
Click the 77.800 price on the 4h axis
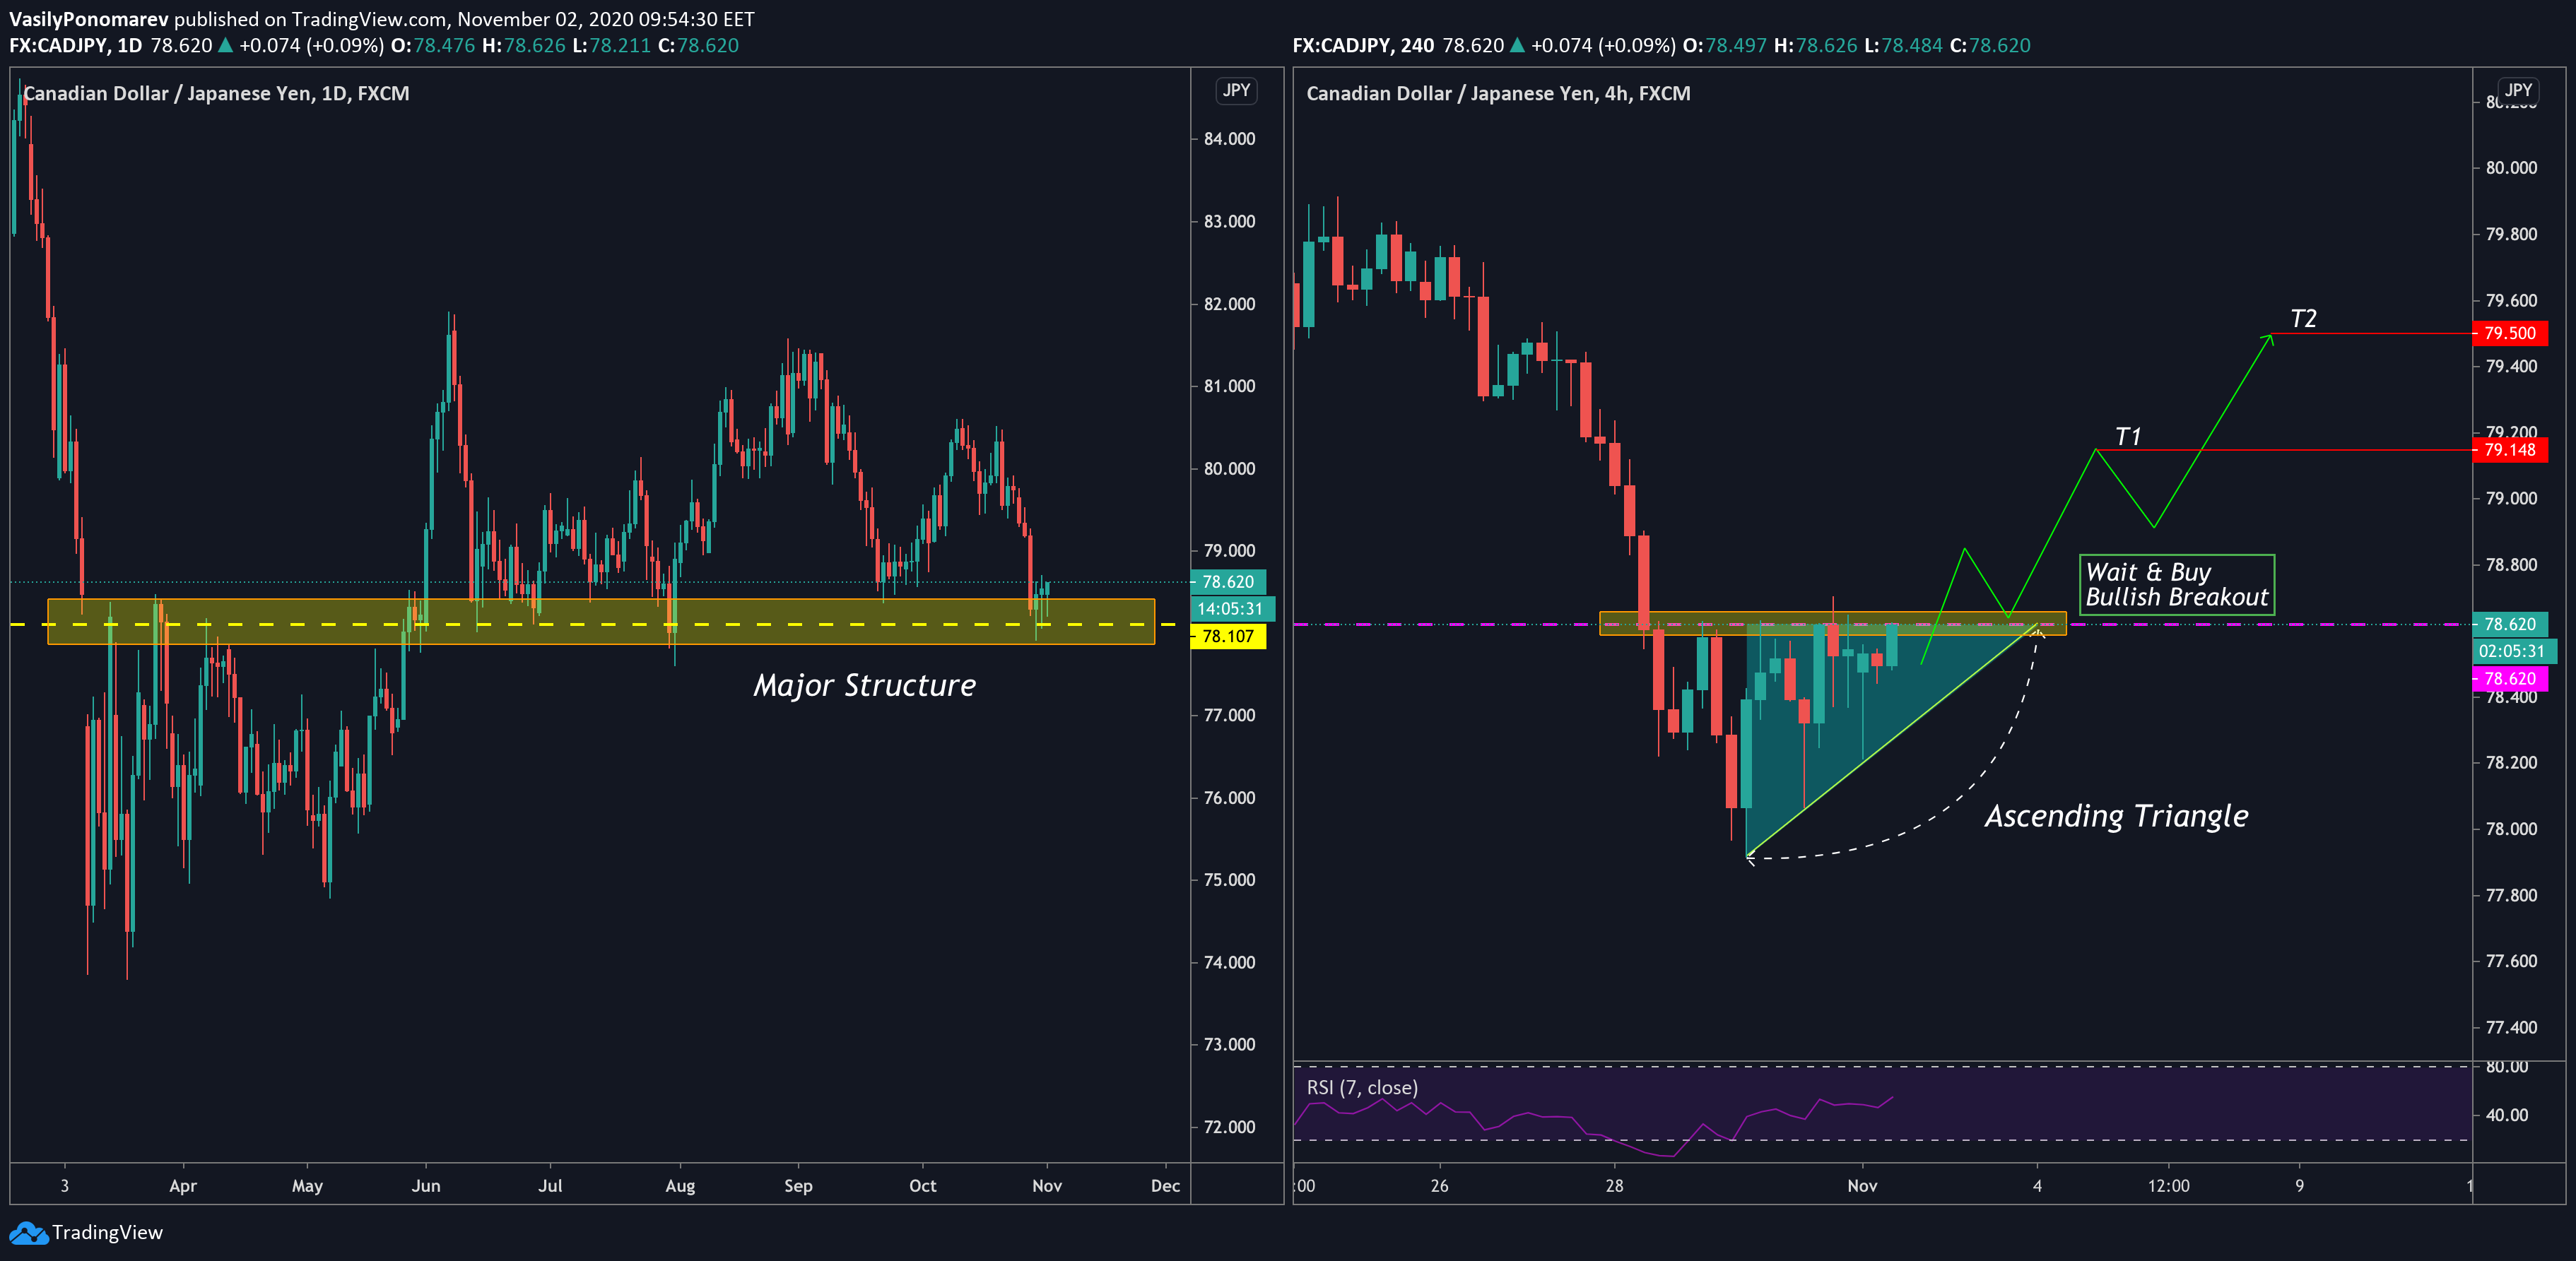[2511, 896]
